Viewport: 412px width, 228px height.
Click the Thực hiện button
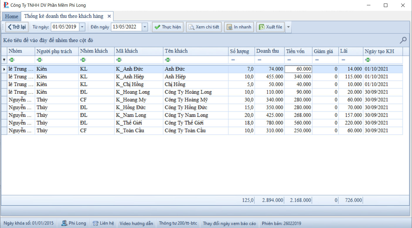coord(168,27)
